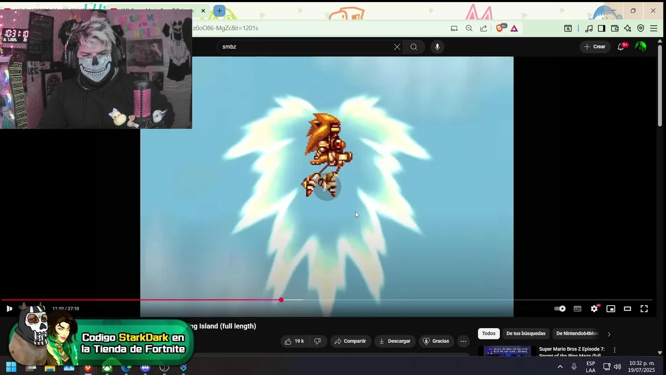Open a new browser tab

220,10
